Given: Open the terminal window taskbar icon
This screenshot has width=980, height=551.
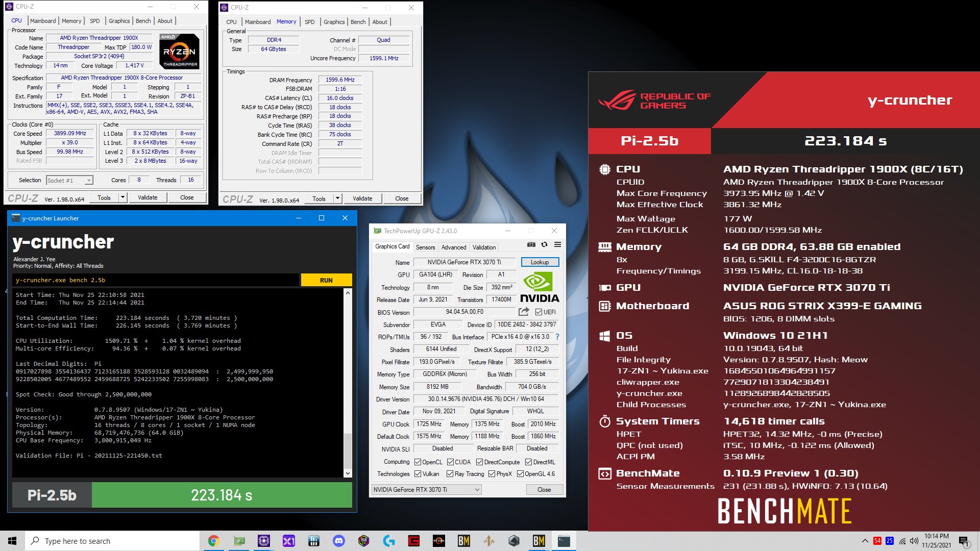Looking at the screenshot, I should (564, 541).
